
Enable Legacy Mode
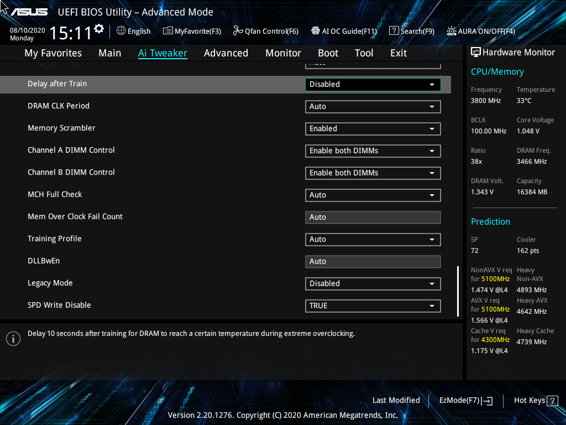coord(373,283)
